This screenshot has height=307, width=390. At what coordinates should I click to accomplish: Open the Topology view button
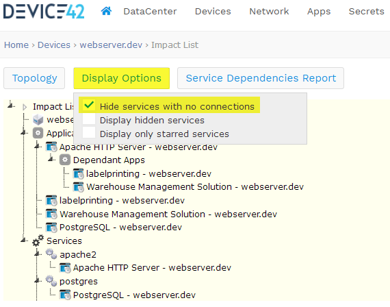(x=34, y=78)
